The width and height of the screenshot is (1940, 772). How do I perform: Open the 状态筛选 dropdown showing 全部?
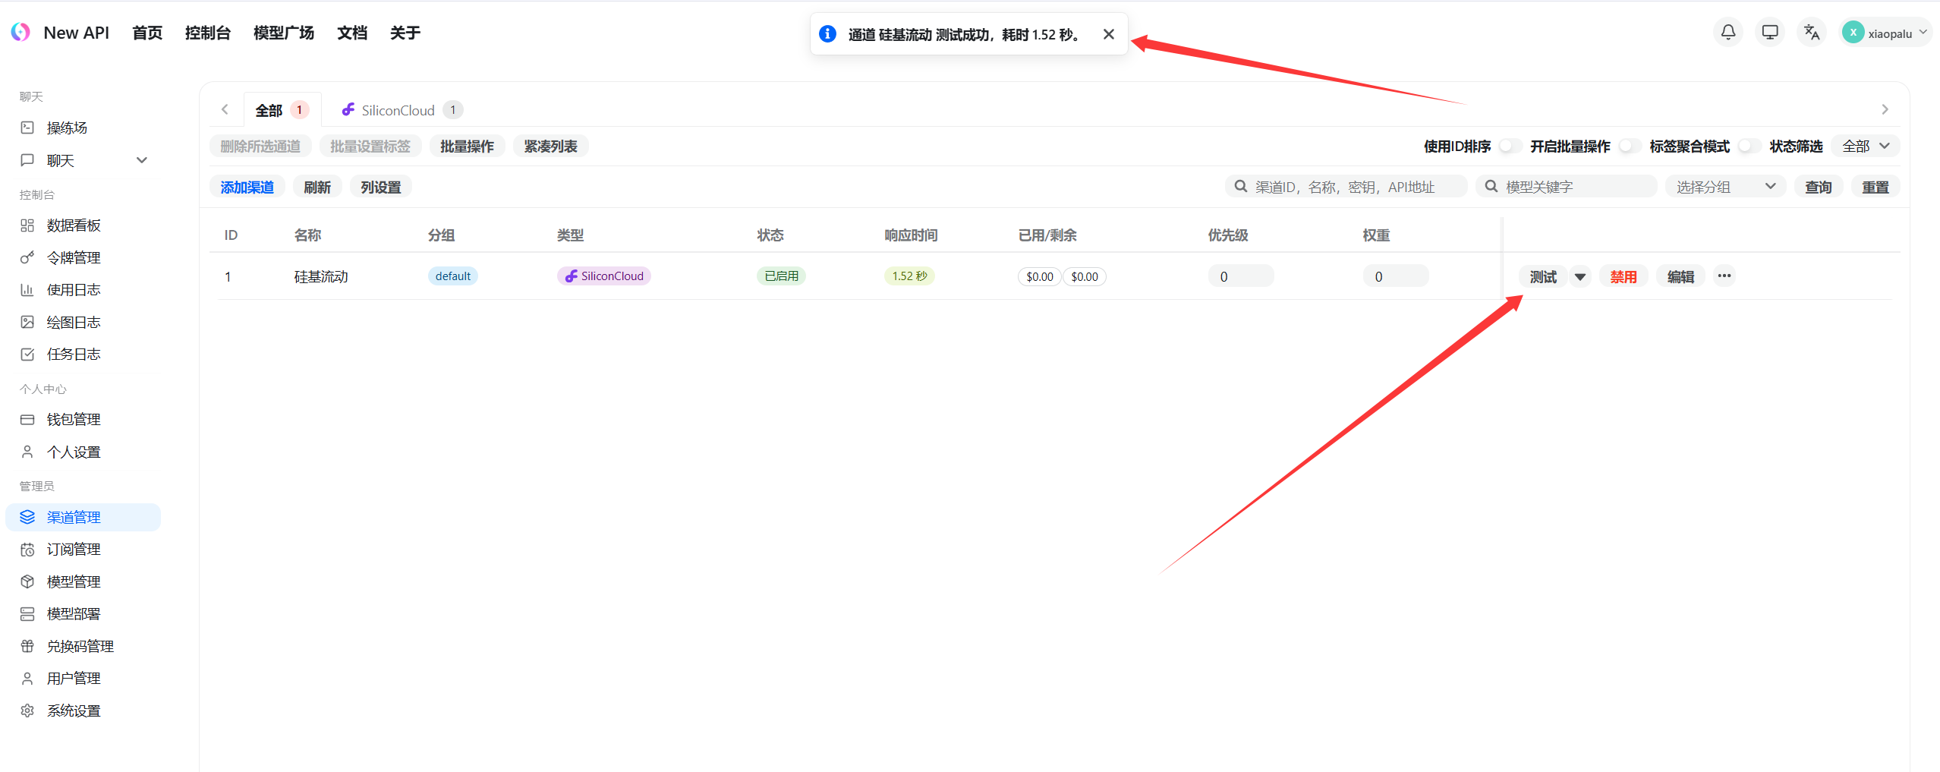tap(1866, 146)
